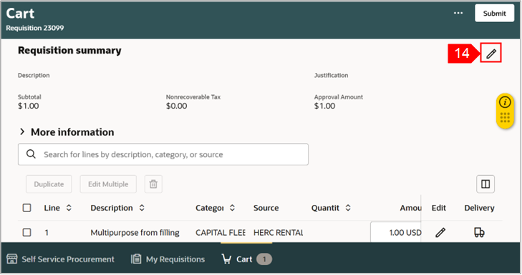Click the yellow widget grid dots handle

(x=505, y=118)
